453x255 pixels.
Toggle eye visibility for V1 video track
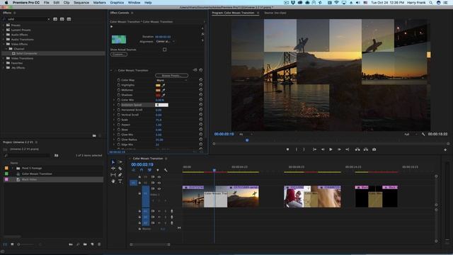159,189
